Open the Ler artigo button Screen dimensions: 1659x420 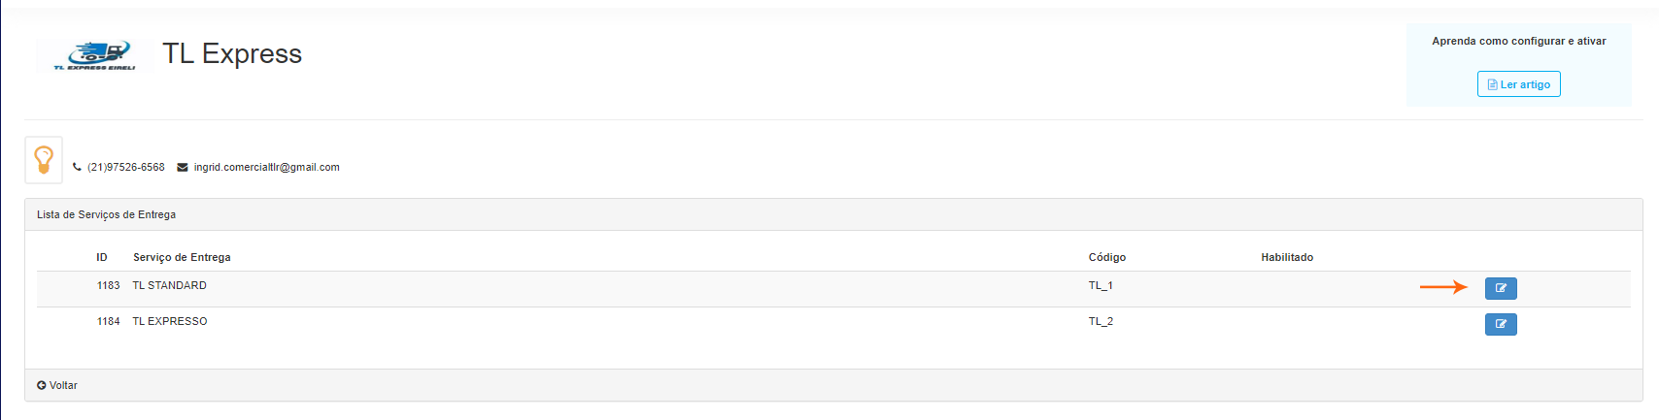pyautogui.click(x=1518, y=84)
